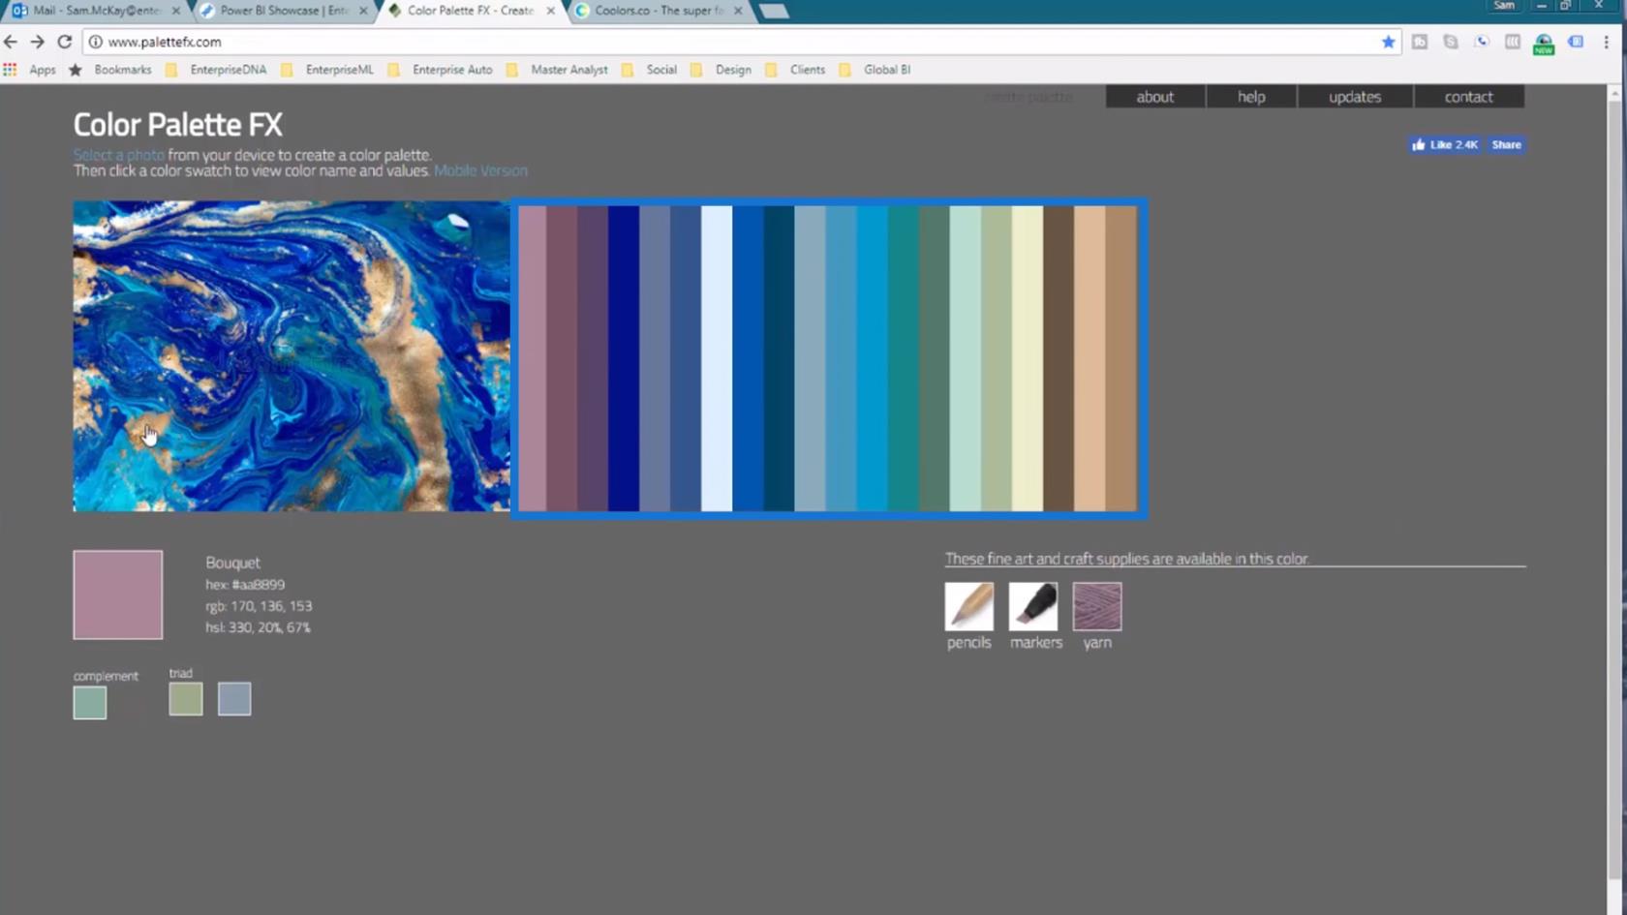Click the complement color swatch
The image size is (1627, 915).
tap(90, 703)
